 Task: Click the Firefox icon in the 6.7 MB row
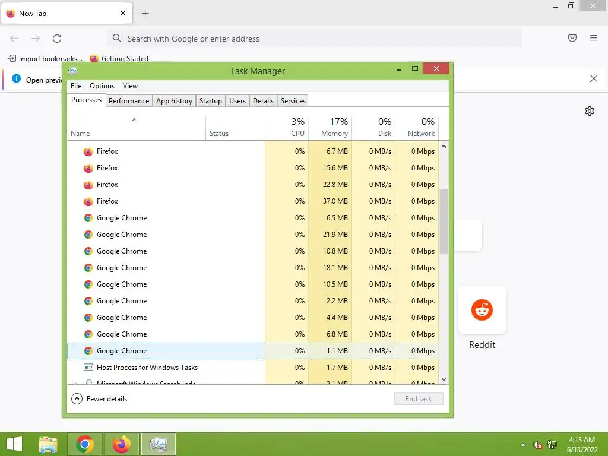(88, 151)
